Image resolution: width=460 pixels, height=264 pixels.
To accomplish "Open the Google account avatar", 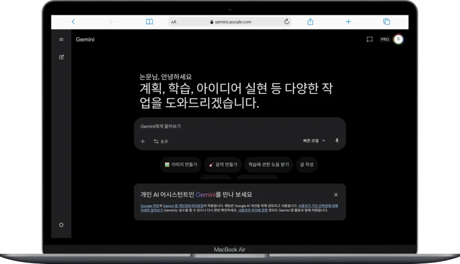I will pos(398,40).
